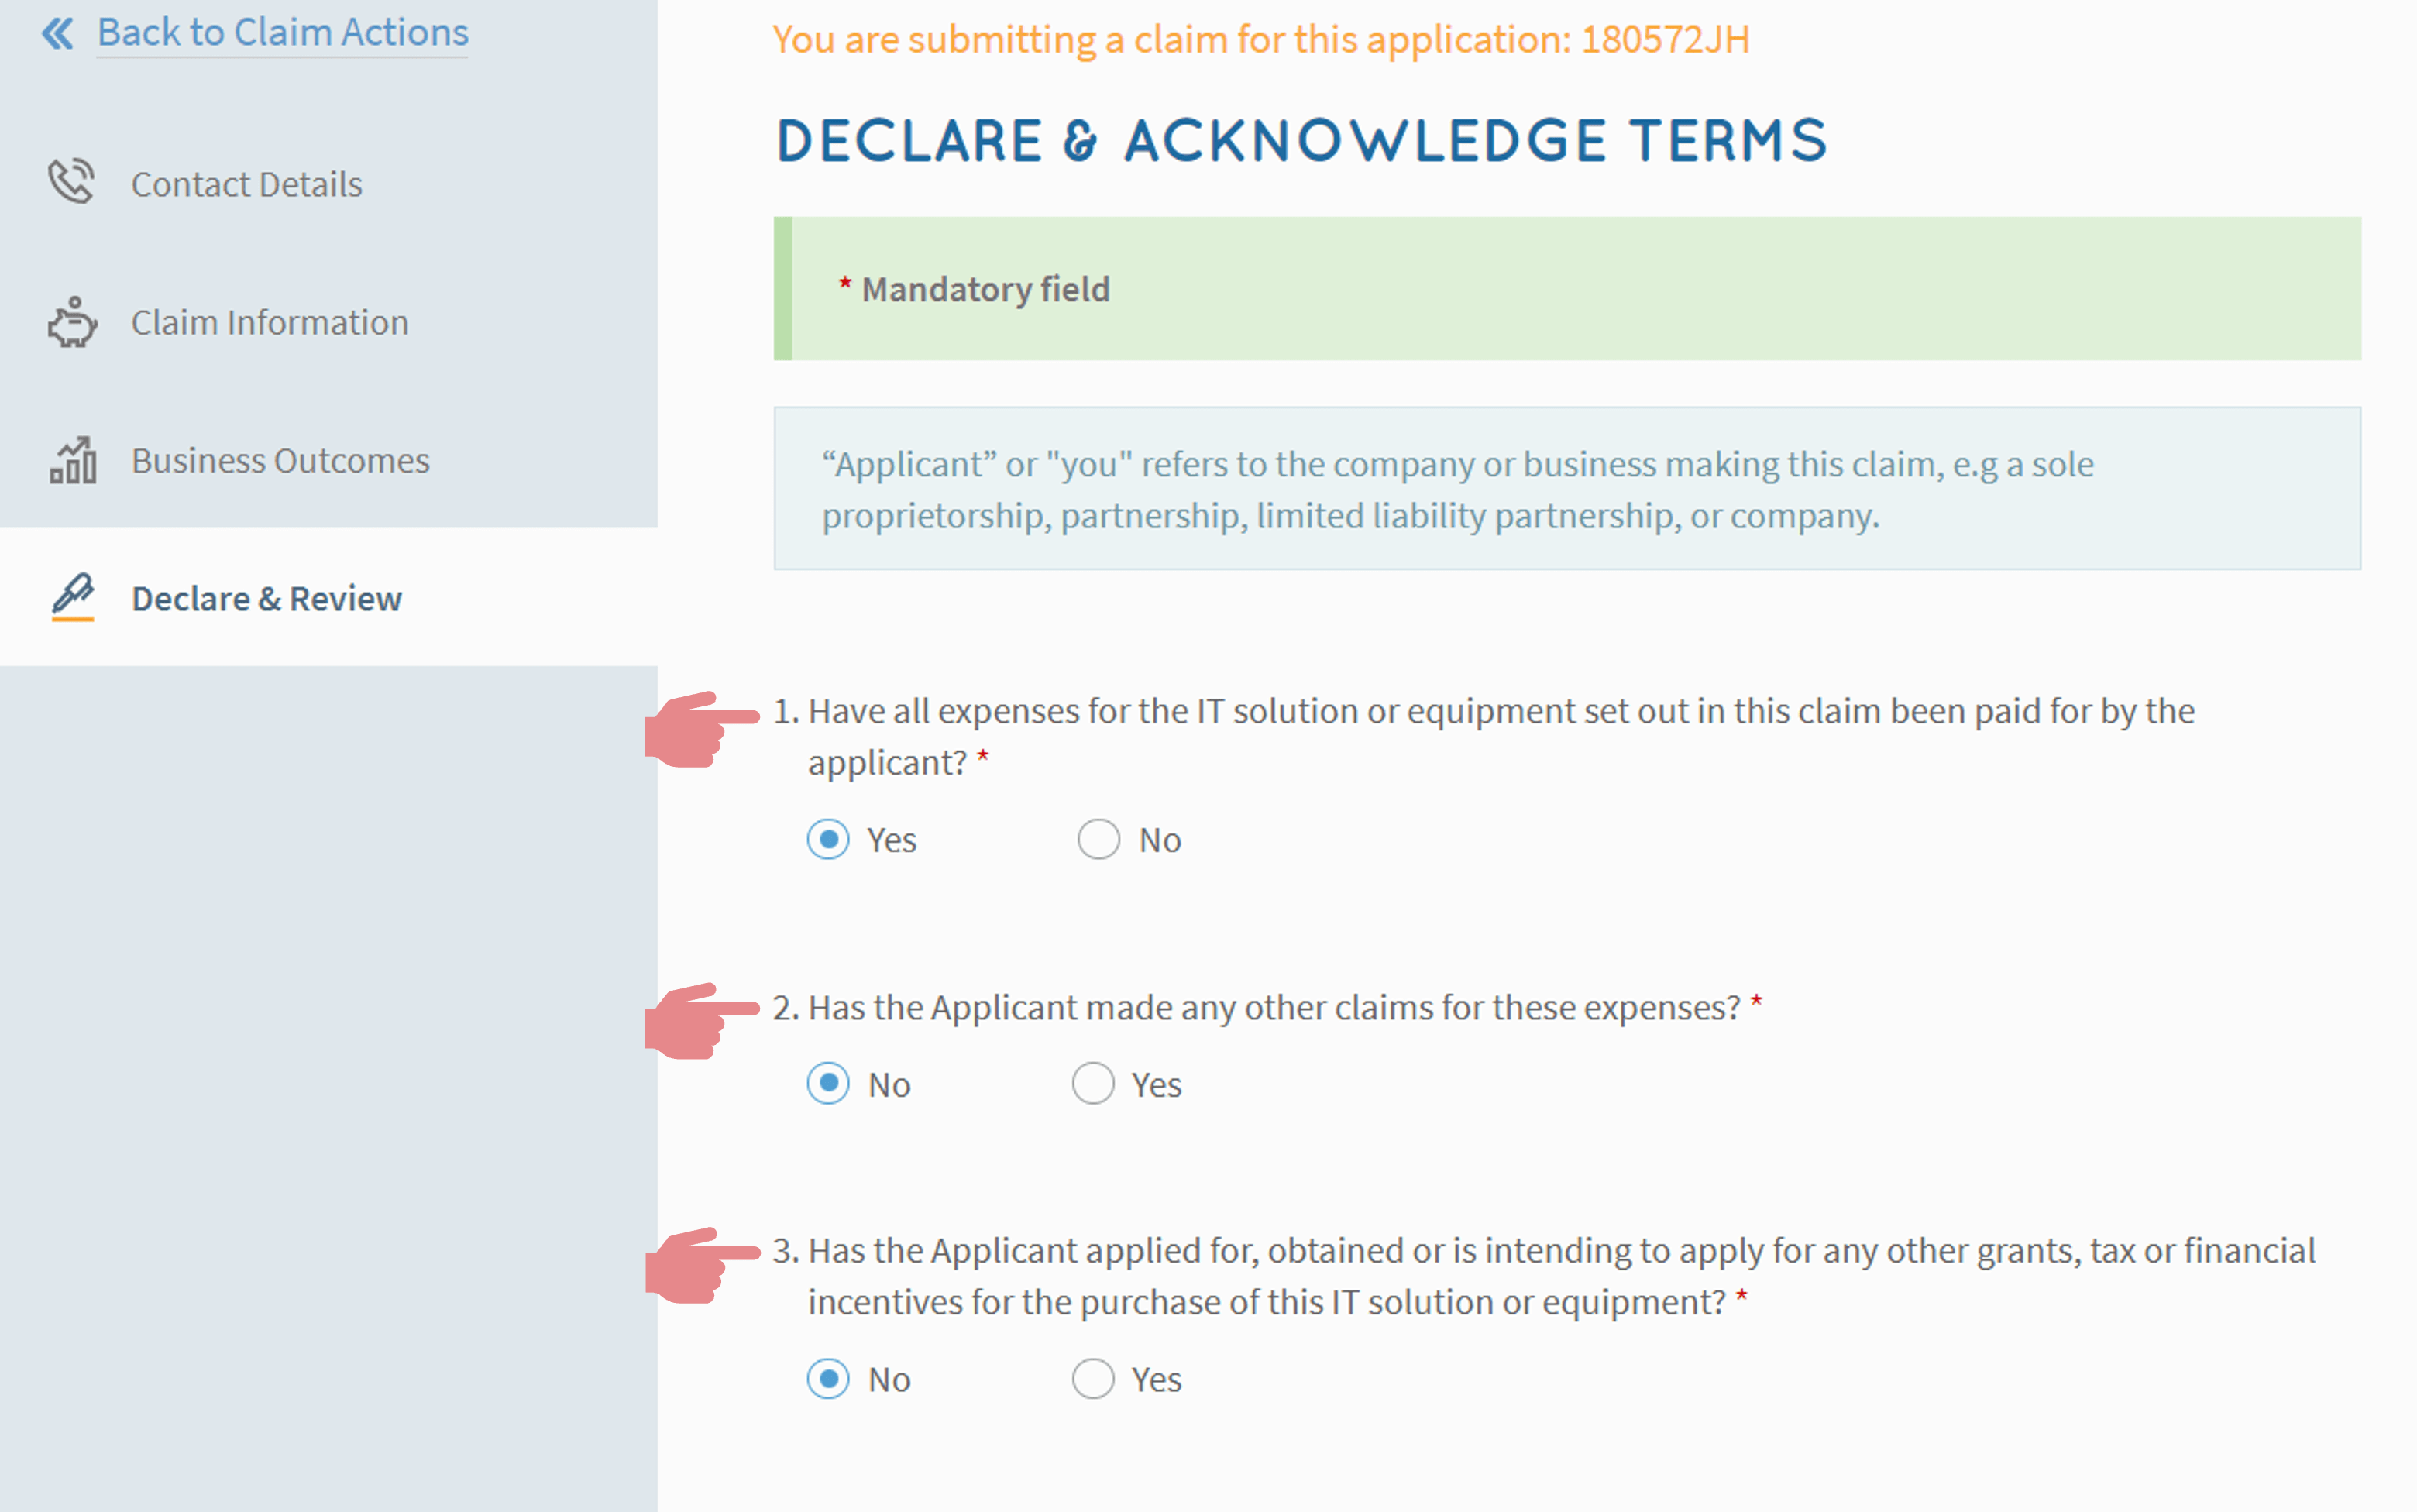Open the Contact Details section
2417x1512 pixels.
tap(246, 184)
